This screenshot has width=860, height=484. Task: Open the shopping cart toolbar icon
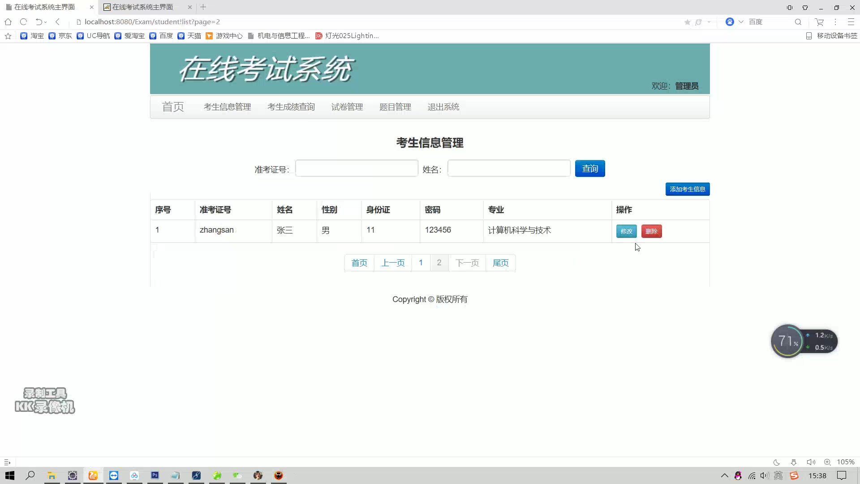point(819,22)
